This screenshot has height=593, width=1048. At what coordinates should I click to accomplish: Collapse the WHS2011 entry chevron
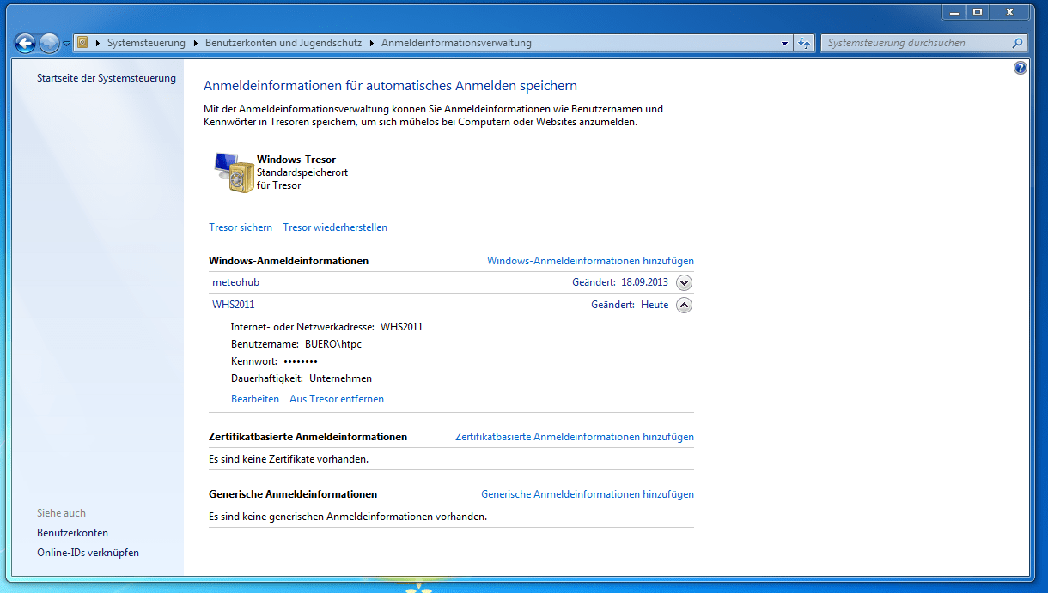tap(685, 305)
